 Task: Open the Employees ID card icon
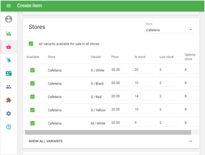click(x=9, y=73)
